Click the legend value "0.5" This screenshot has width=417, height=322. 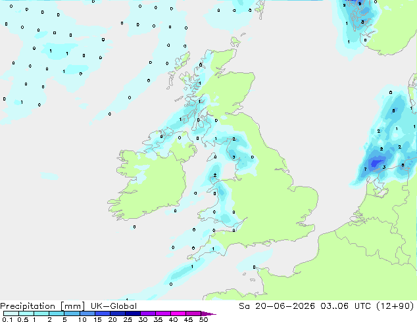23,319
